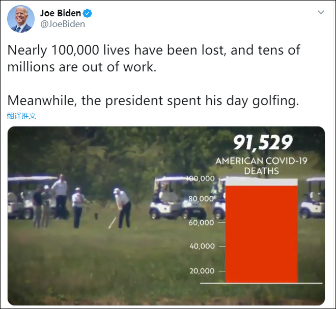Click the Joe Biden display name
This screenshot has width=336, height=309.
[x=60, y=13]
